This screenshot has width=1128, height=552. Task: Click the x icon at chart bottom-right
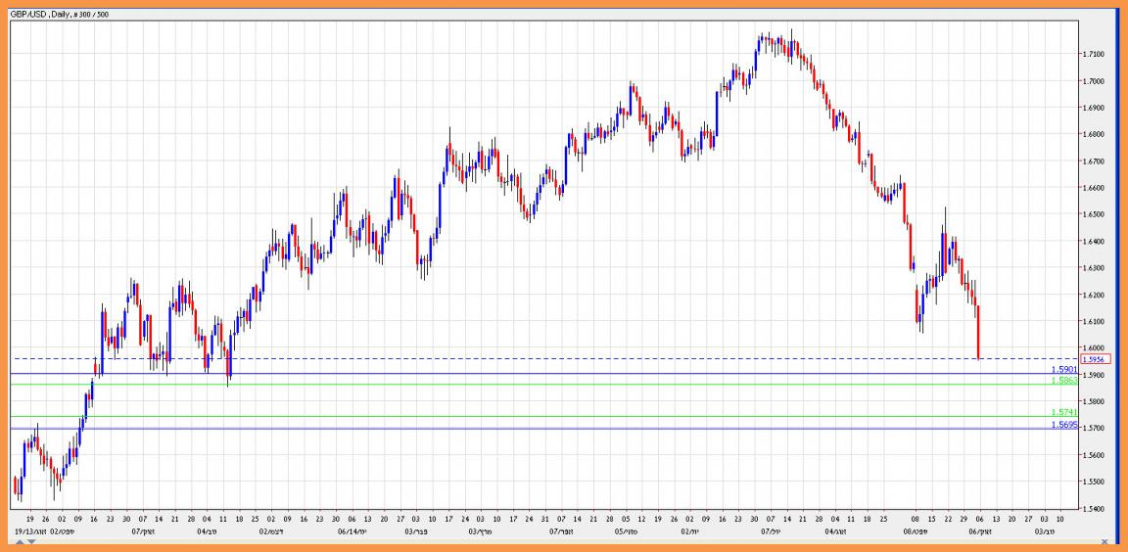[1104, 541]
